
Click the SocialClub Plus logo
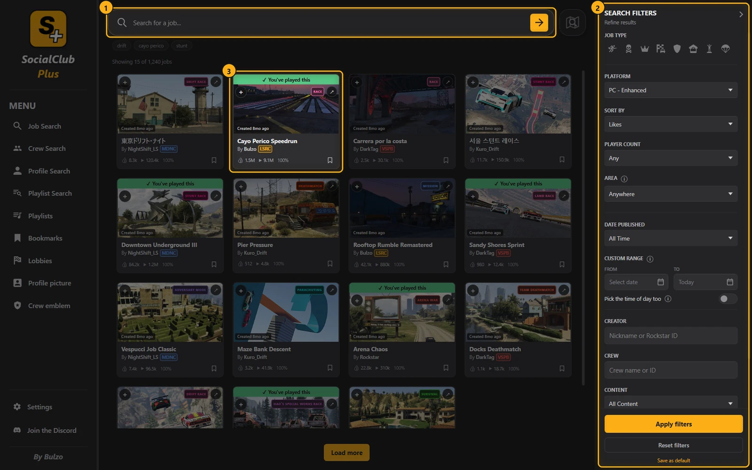click(48, 45)
